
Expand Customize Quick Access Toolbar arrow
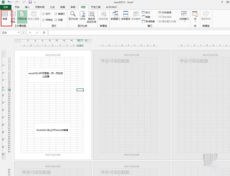(x=35, y=2)
